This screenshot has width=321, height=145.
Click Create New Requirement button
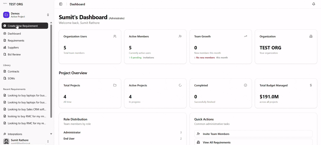(x=25, y=26)
